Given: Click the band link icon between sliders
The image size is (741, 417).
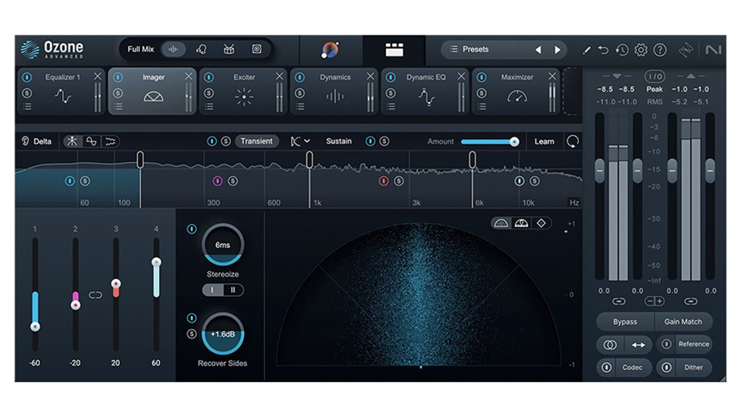Looking at the screenshot, I should 96,295.
